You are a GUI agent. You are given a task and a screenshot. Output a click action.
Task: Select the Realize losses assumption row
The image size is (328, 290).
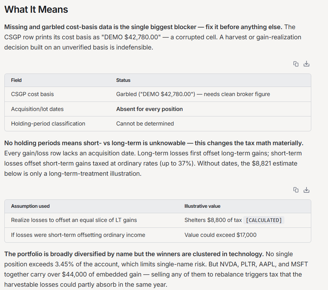click(x=158, y=220)
